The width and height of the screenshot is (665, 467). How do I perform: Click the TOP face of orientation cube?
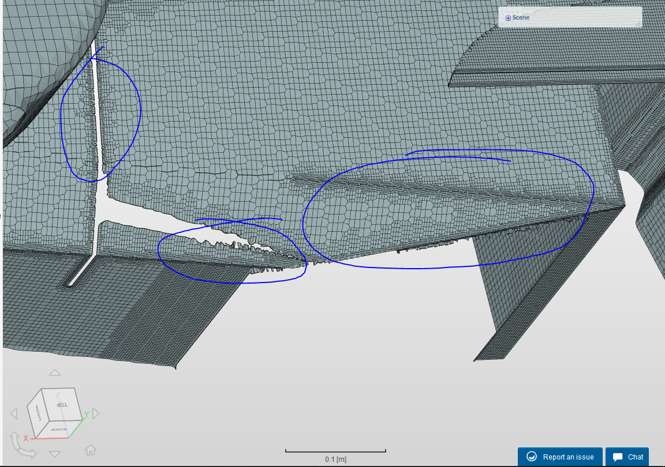click(x=62, y=404)
